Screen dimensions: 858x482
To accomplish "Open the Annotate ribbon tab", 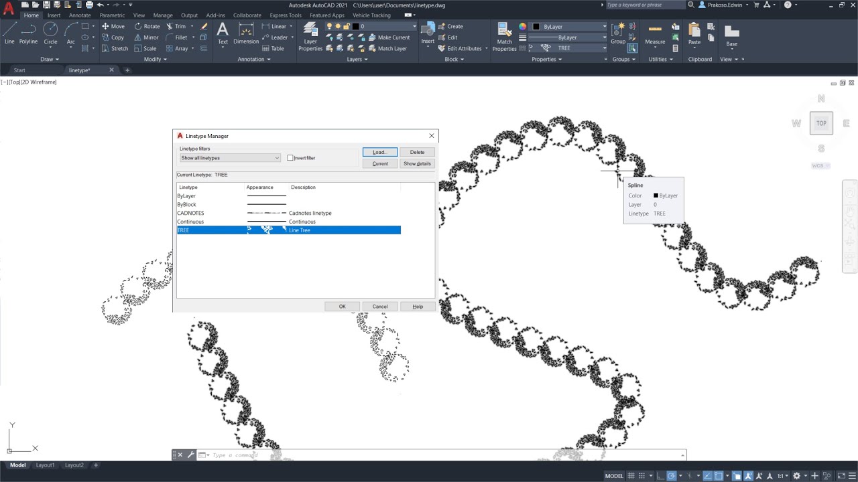I will pyautogui.click(x=80, y=15).
